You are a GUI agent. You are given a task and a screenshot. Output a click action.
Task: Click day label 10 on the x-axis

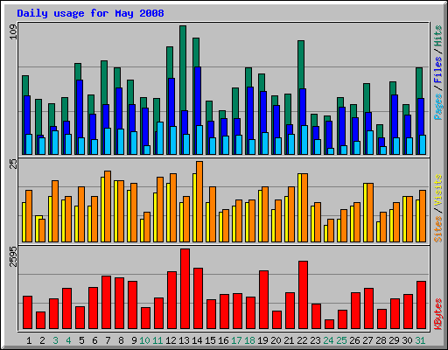(144, 340)
